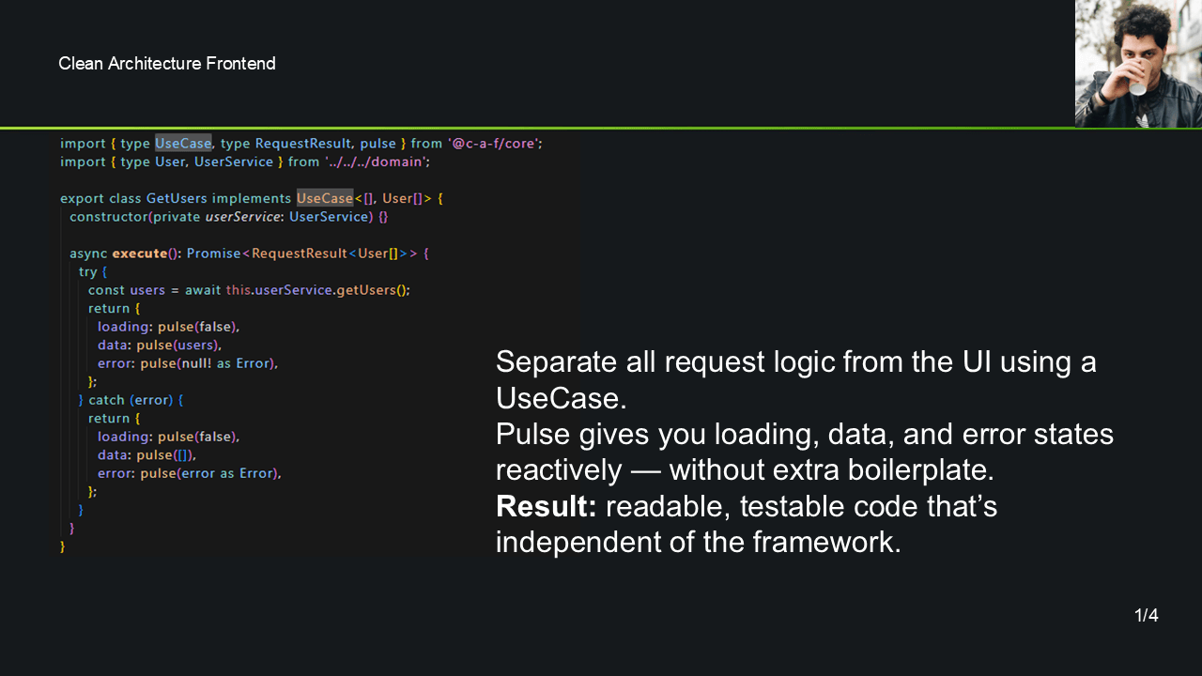Click the Clean Architecture Frontend title
This screenshot has width=1202, height=676.
tap(167, 63)
